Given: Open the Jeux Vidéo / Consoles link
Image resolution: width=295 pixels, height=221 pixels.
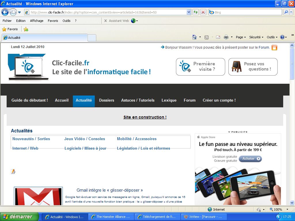Looking at the screenshot, I should click(x=84, y=139).
